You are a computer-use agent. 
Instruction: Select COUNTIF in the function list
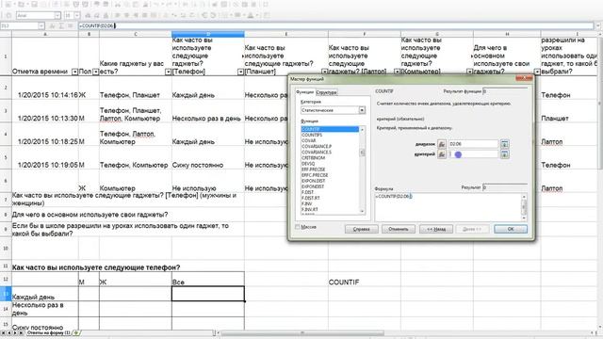[330, 129]
